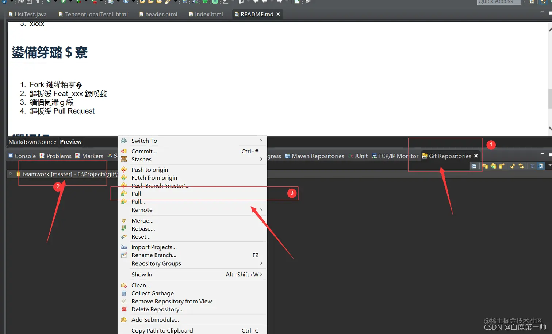Screen dimensions: 552x334
Task: Select Import Projects...
Action: coord(192,247)
